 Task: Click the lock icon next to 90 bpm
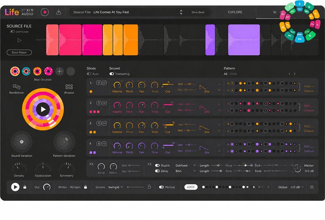85,187
